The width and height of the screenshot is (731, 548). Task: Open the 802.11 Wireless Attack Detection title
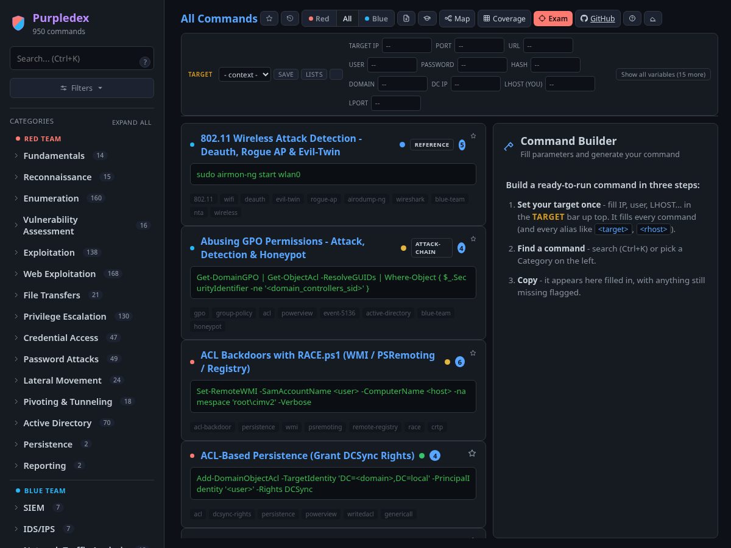[x=281, y=145]
